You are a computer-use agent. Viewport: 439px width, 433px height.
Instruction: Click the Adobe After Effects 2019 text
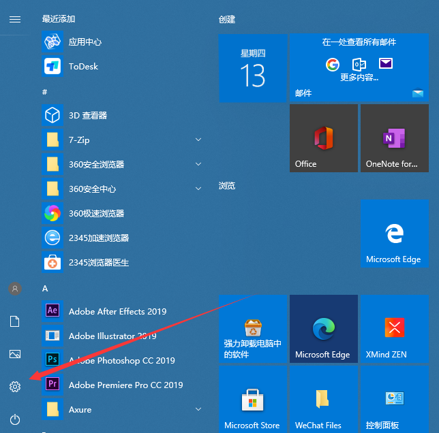coord(117,311)
